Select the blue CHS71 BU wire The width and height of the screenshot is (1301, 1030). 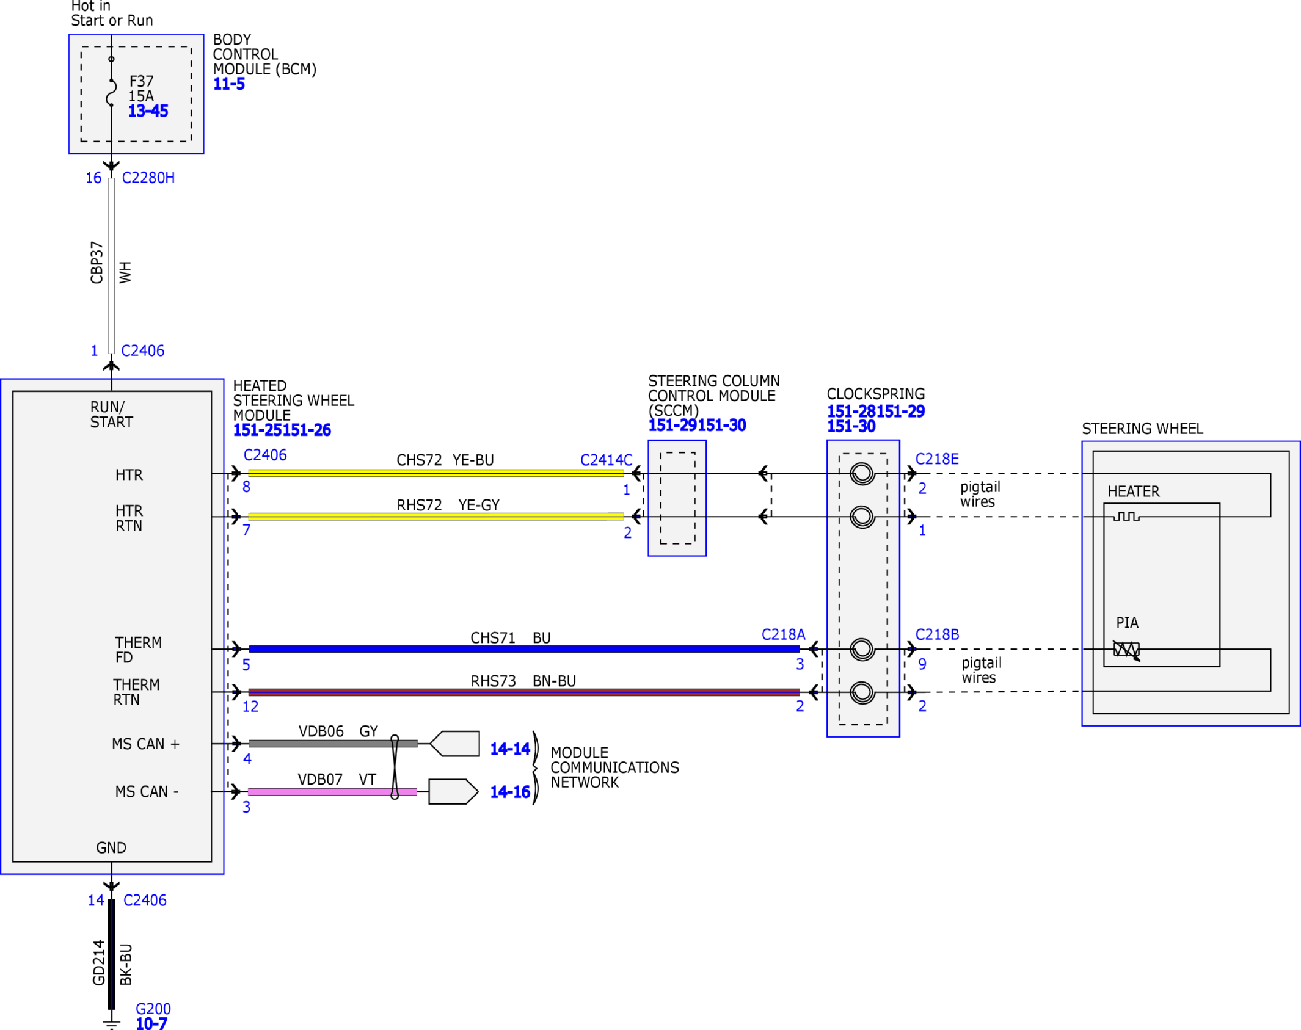(524, 649)
